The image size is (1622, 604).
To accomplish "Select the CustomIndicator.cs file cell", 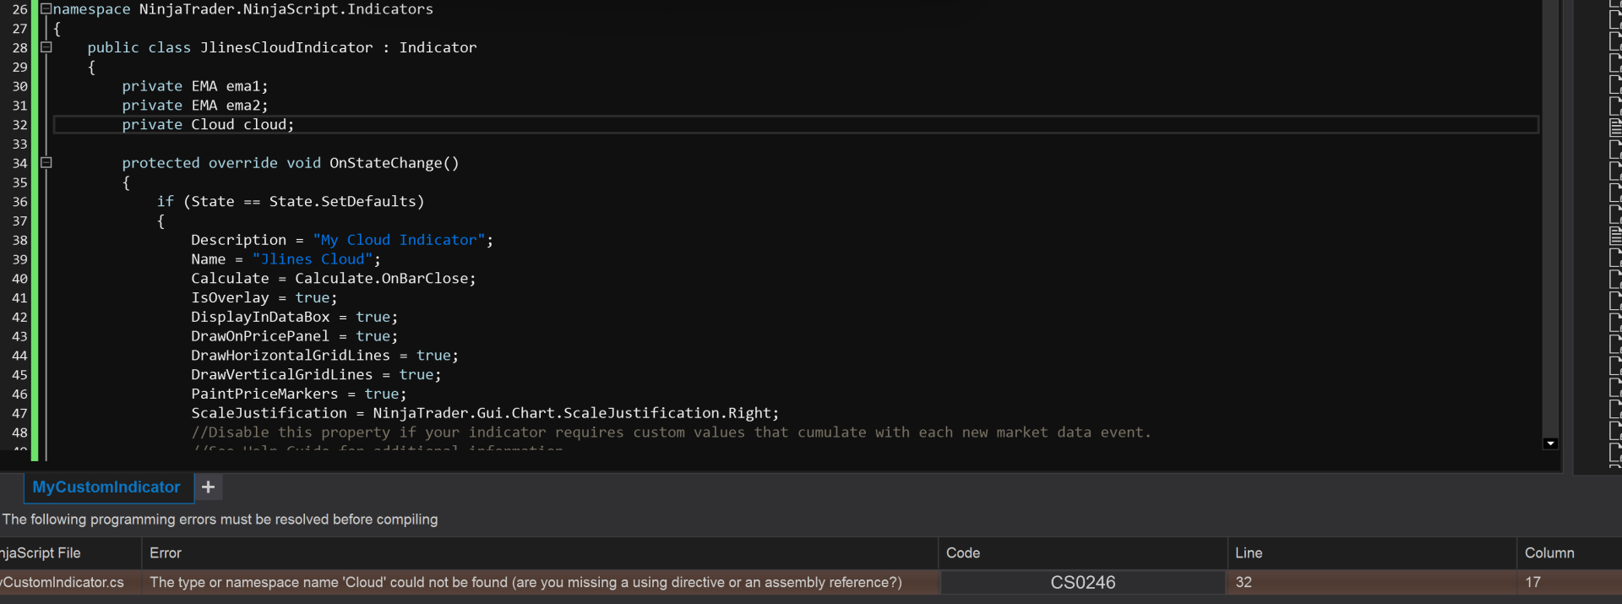I will 63,583.
